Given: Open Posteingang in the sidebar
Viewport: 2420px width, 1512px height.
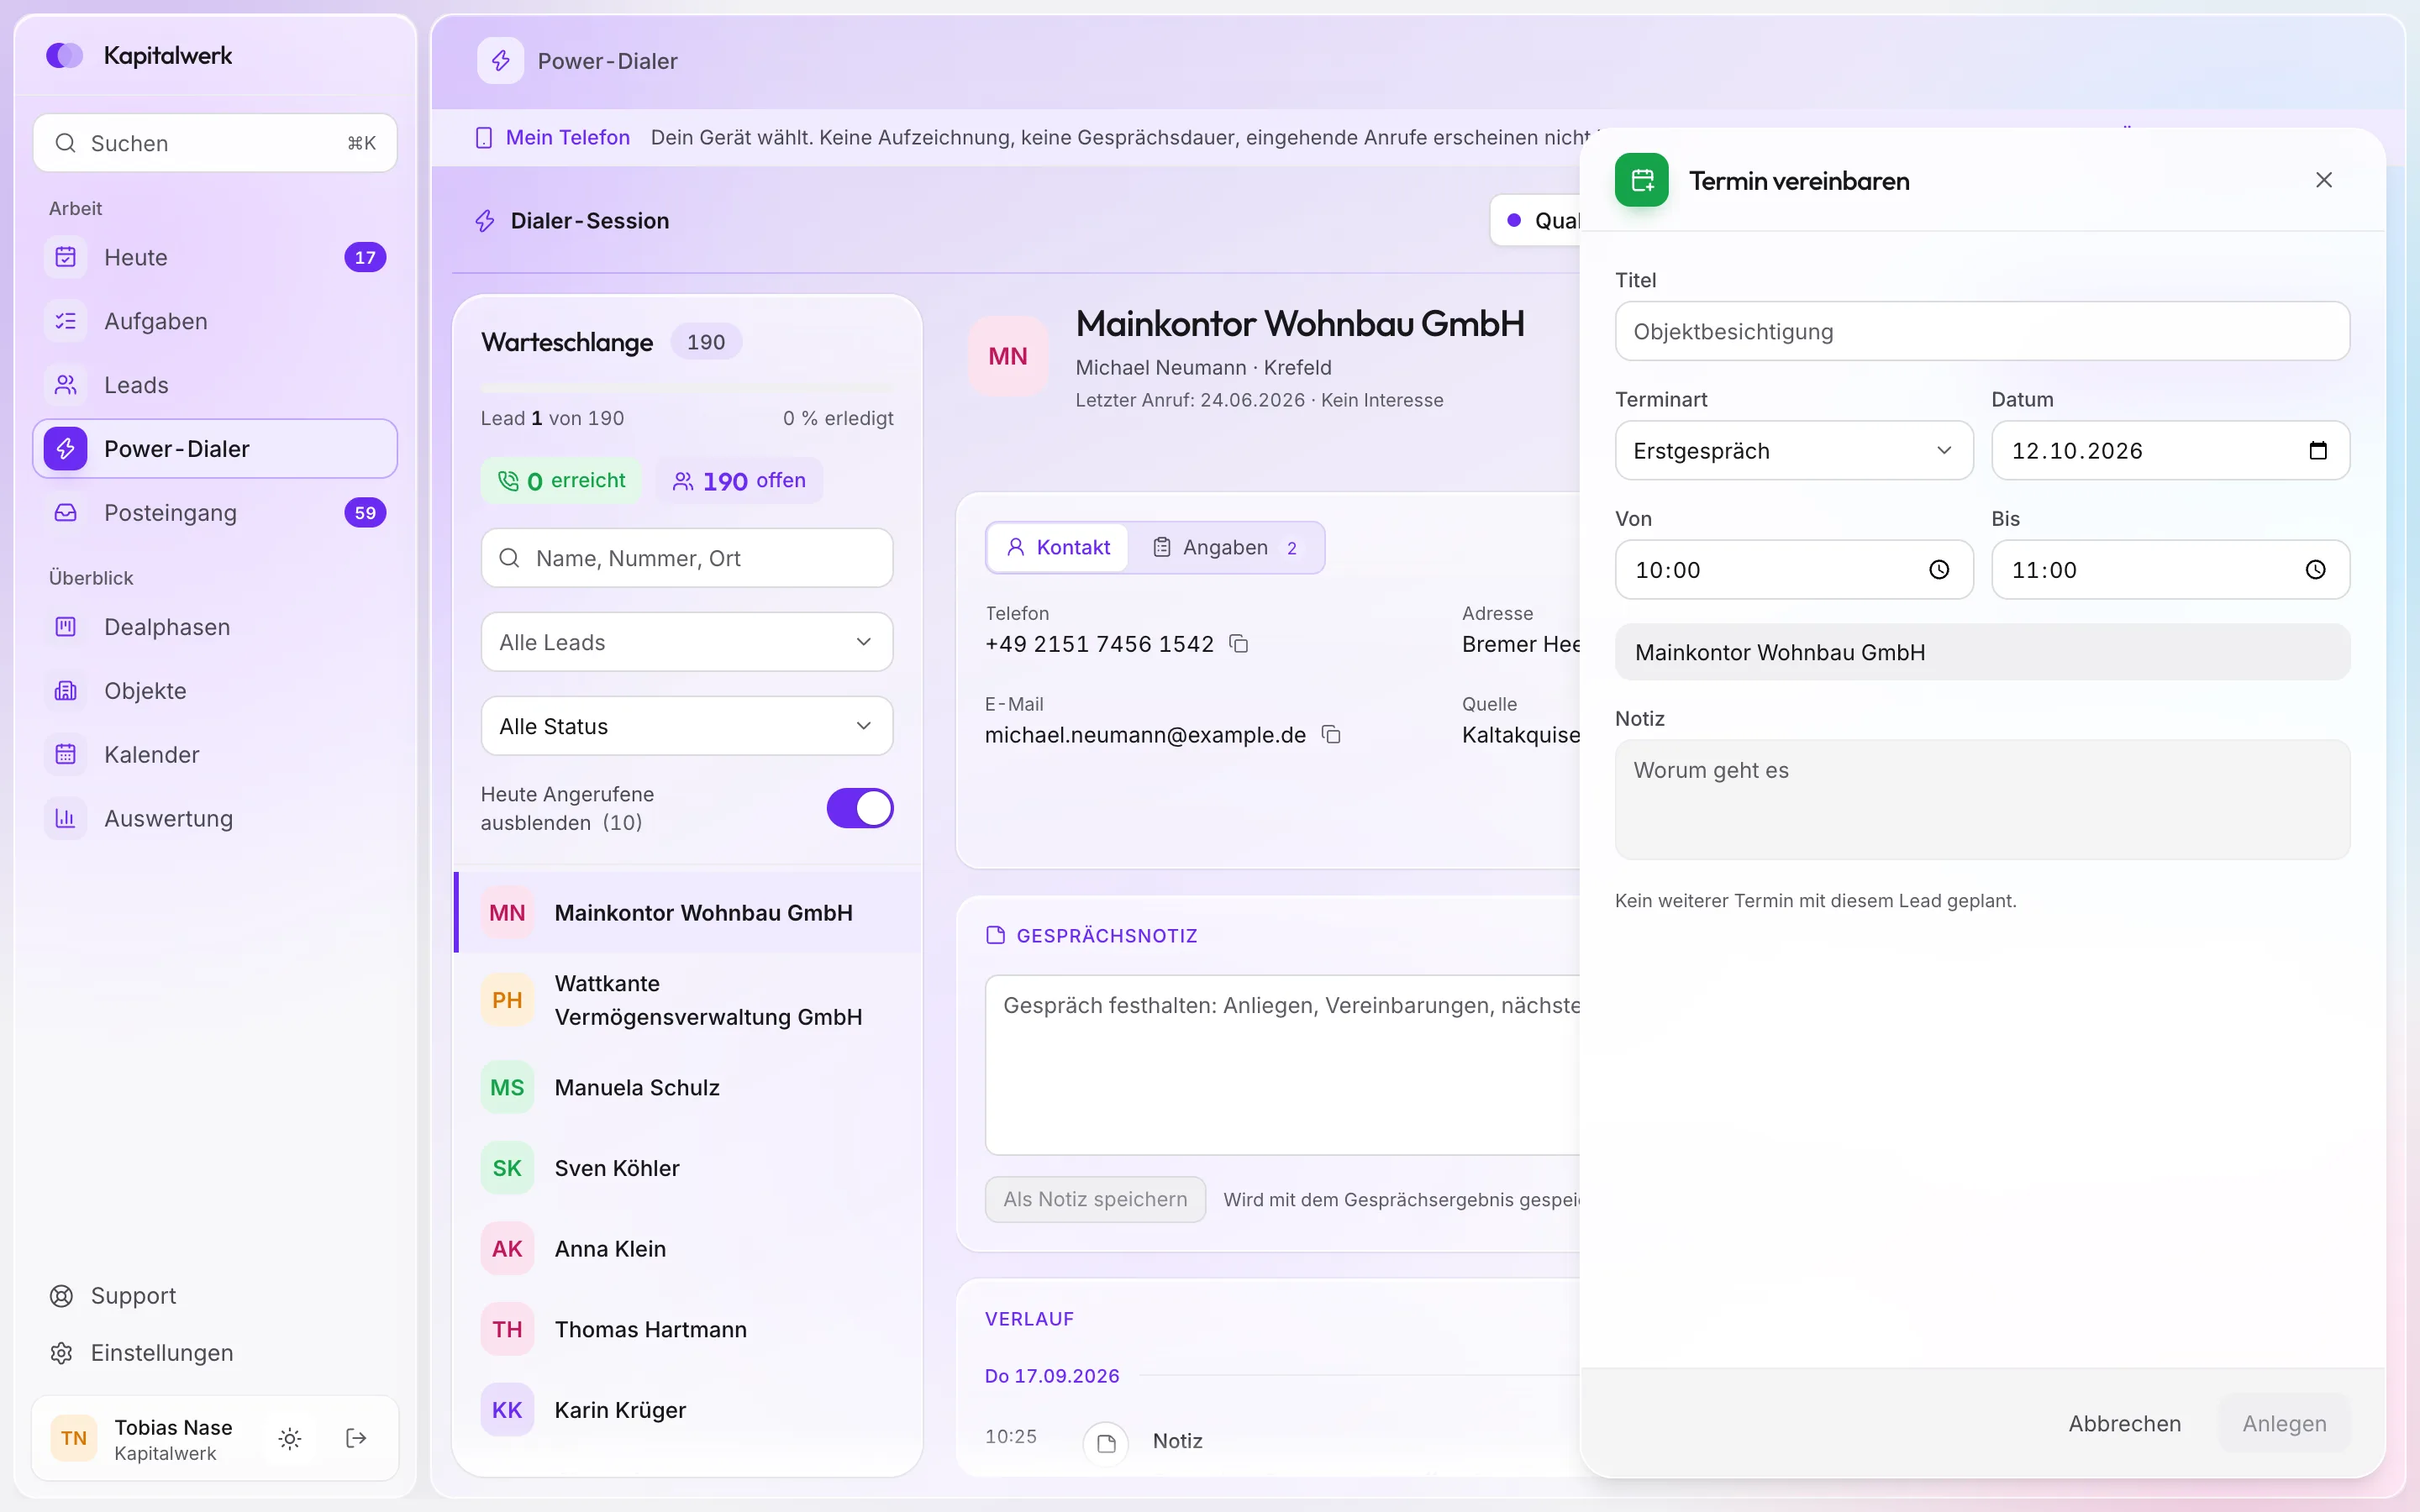Looking at the screenshot, I should pos(215,513).
